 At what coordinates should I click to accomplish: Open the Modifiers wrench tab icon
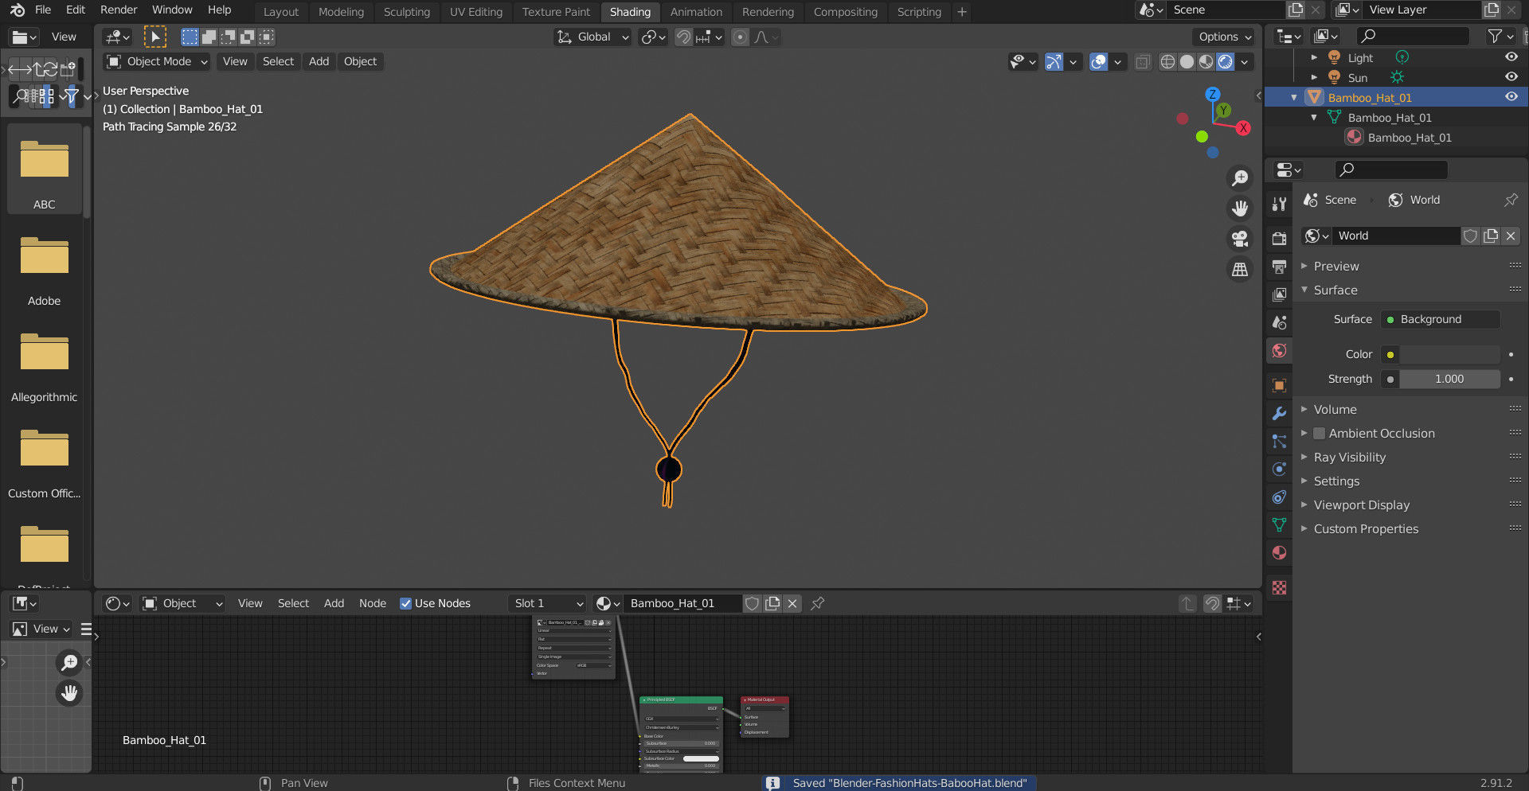(1279, 413)
